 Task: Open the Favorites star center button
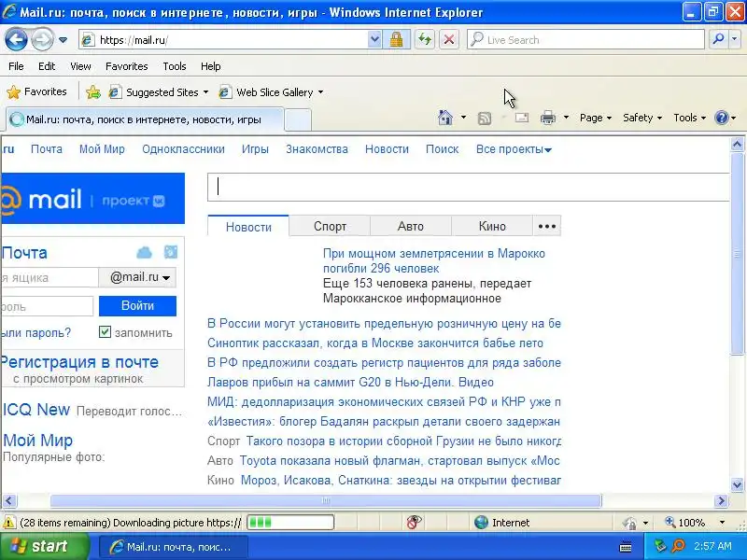(x=37, y=91)
